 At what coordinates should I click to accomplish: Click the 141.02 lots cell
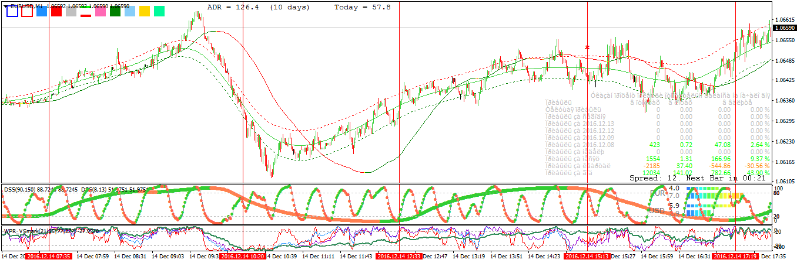[x=684, y=173]
